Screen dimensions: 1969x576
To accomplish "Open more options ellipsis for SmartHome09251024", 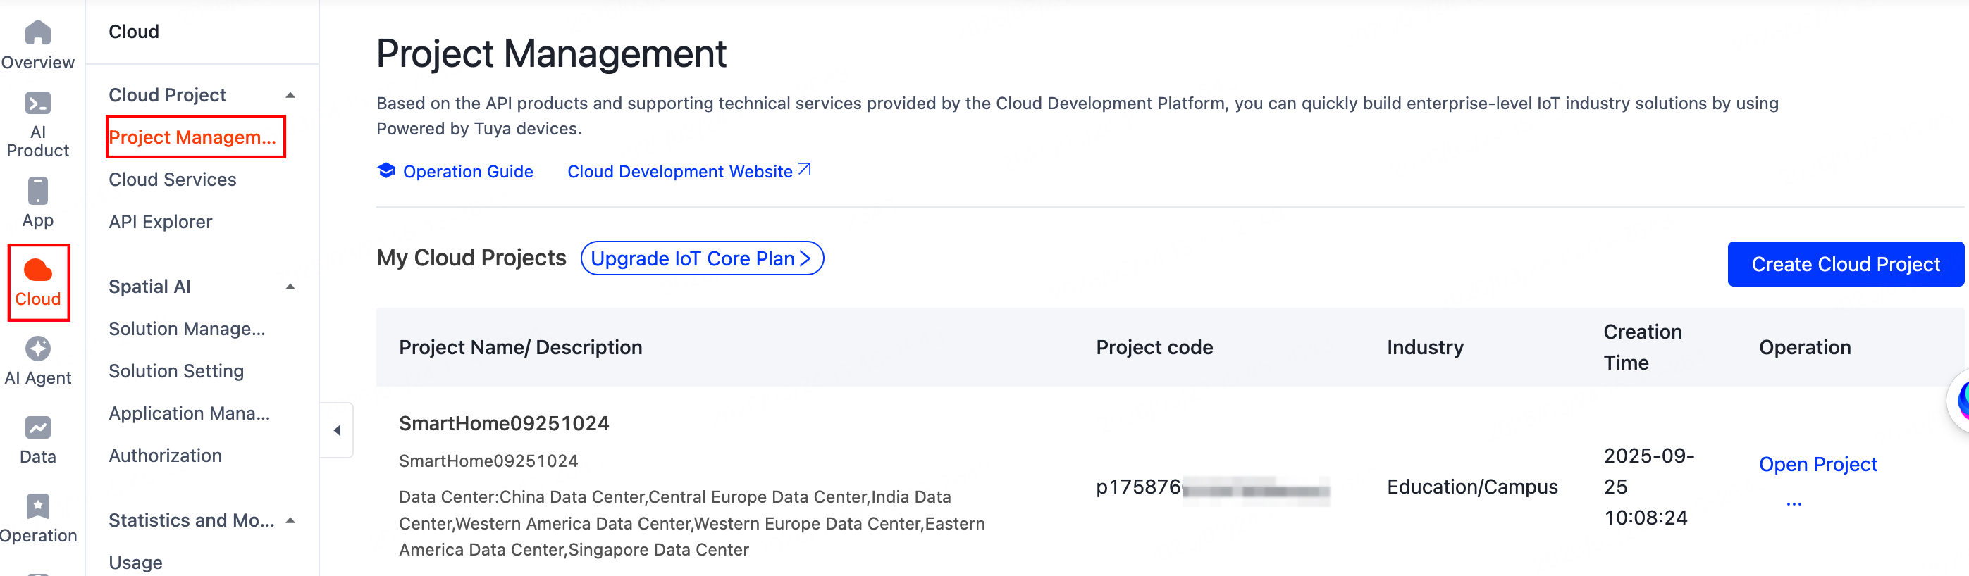I will [x=1794, y=504].
